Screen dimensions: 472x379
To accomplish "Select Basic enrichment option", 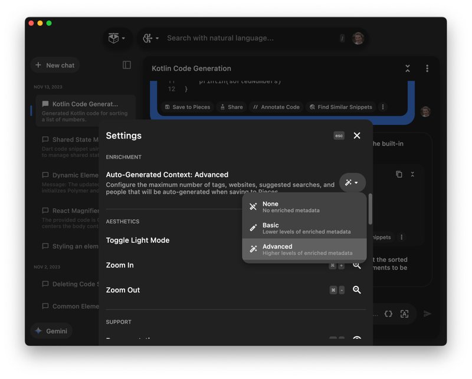I will [304, 228].
